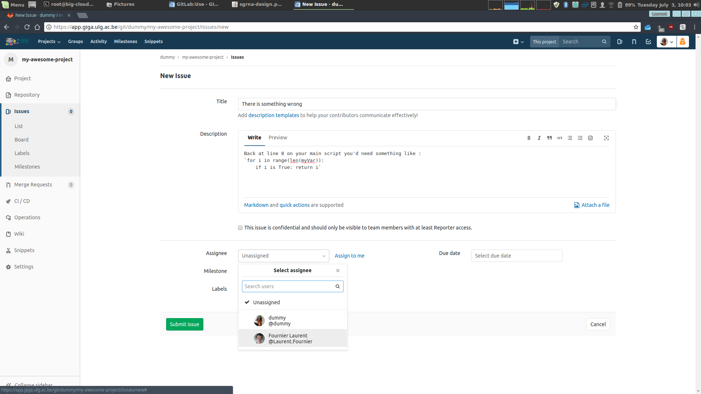Insert code block in the description
Viewport: 701px width, 394px height.
pyautogui.click(x=559, y=138)
